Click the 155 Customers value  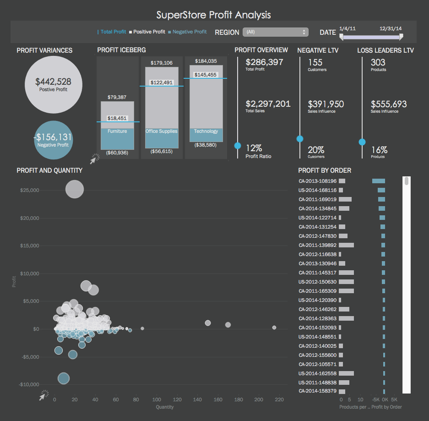(x=315, y=62)
